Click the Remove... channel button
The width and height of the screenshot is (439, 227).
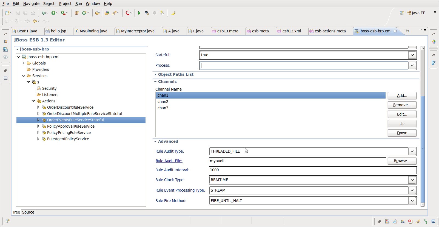[x=402, y=105]
